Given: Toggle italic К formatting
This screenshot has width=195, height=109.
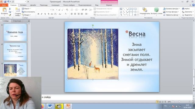Looking at the screenshot, I should 42,14.
